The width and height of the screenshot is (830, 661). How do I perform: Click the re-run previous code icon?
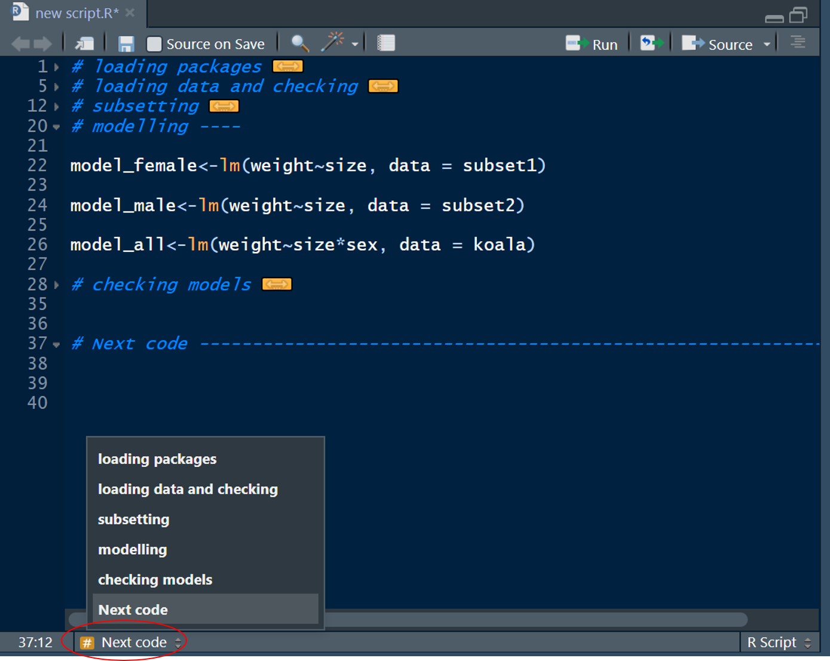click(651, 44)
